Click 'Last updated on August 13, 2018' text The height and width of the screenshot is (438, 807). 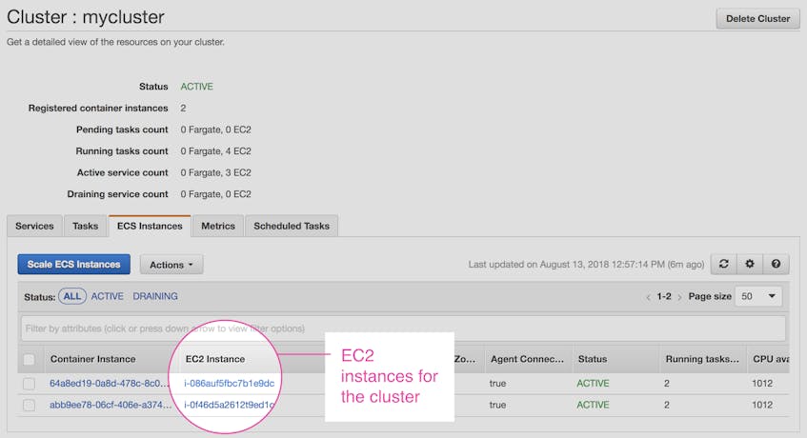586,265
